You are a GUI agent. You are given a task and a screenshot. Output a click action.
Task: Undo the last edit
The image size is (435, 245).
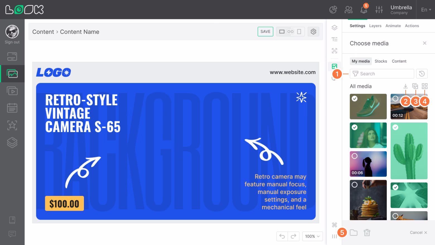tap(282, 236)
